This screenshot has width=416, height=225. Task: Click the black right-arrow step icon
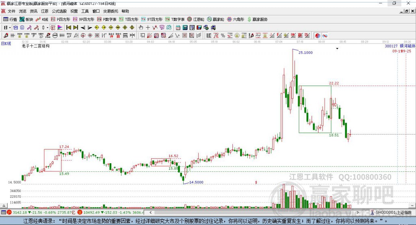point(90,28)
